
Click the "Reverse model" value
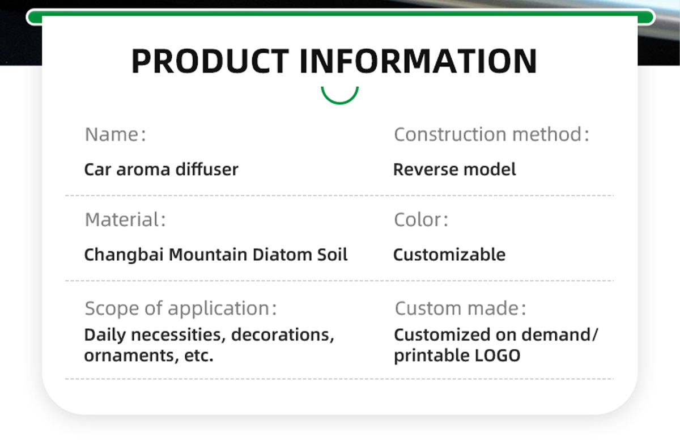[454, 169]
